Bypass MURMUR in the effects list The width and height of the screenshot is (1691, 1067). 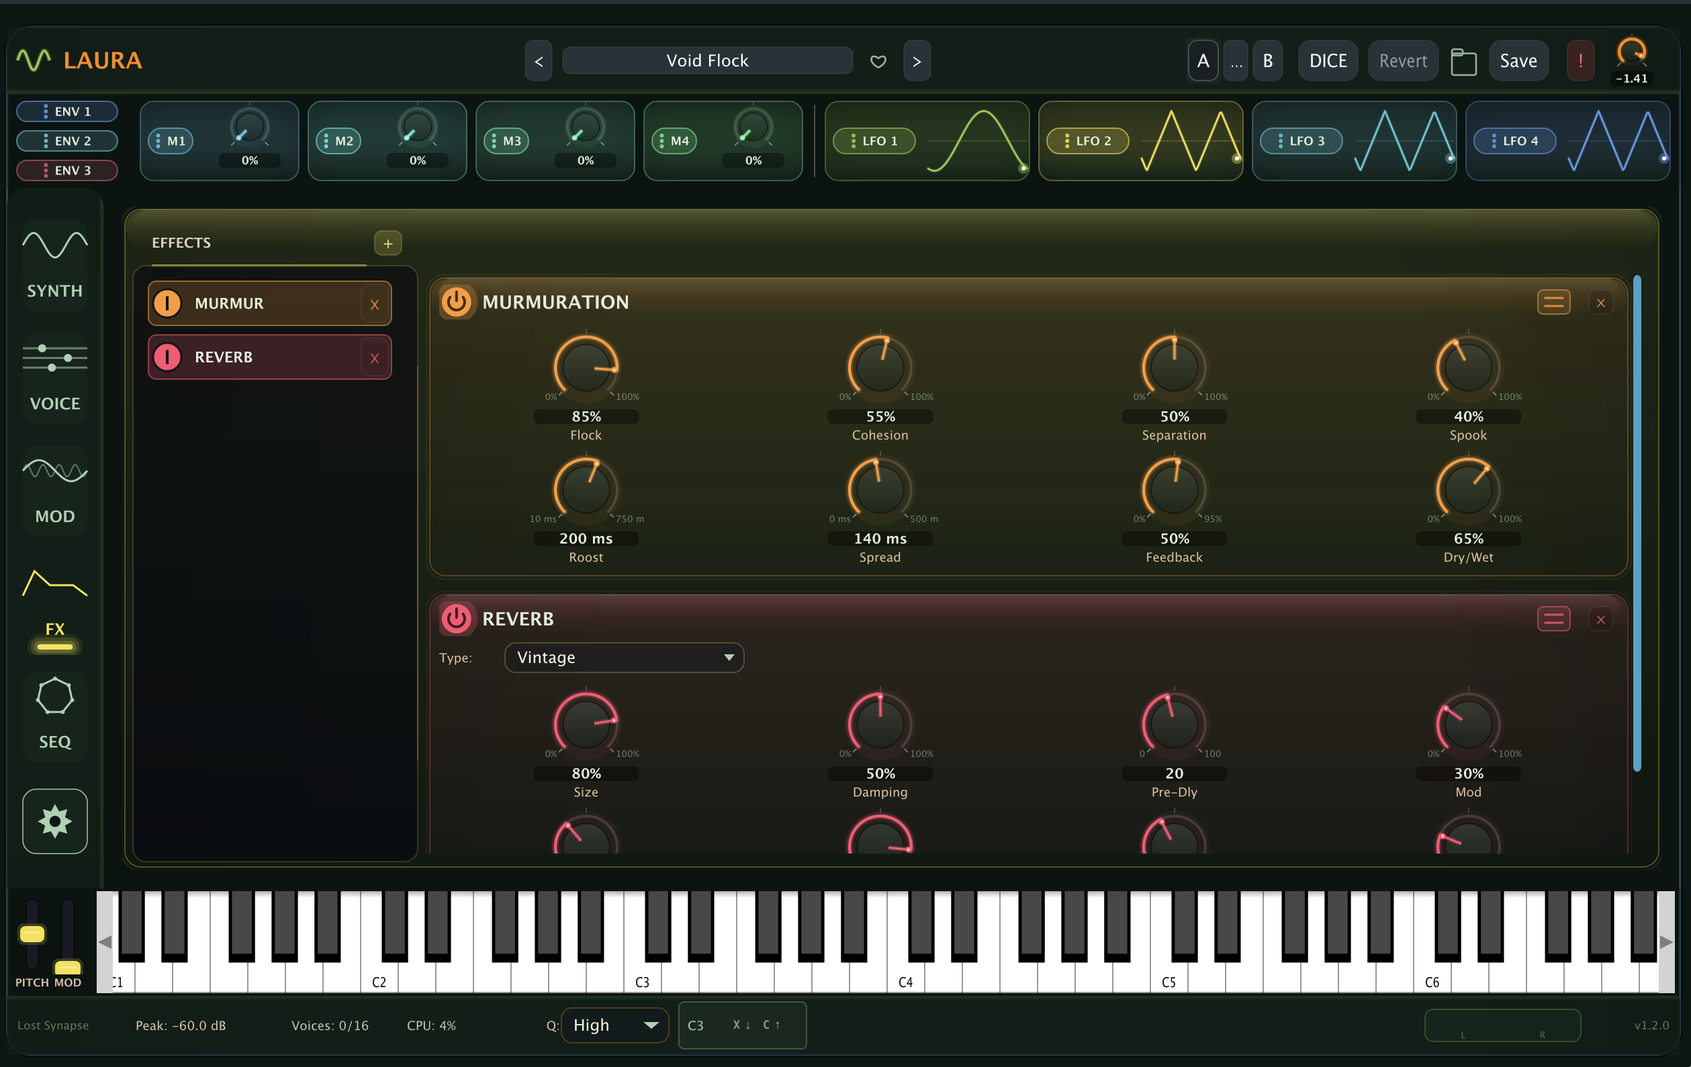[x=167, y=303]
